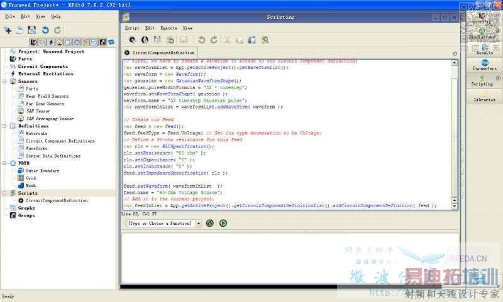Toggle the Graphs filter button above tree
Image resolution: width=503 pixels, height=302 pixels.
click(94, 42)
